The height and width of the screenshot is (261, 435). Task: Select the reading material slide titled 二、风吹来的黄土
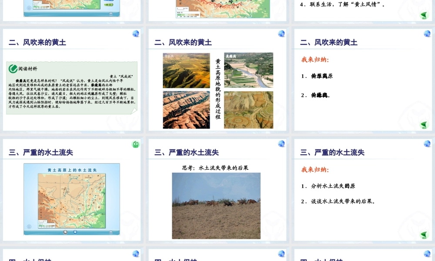[x=72, y=80]
